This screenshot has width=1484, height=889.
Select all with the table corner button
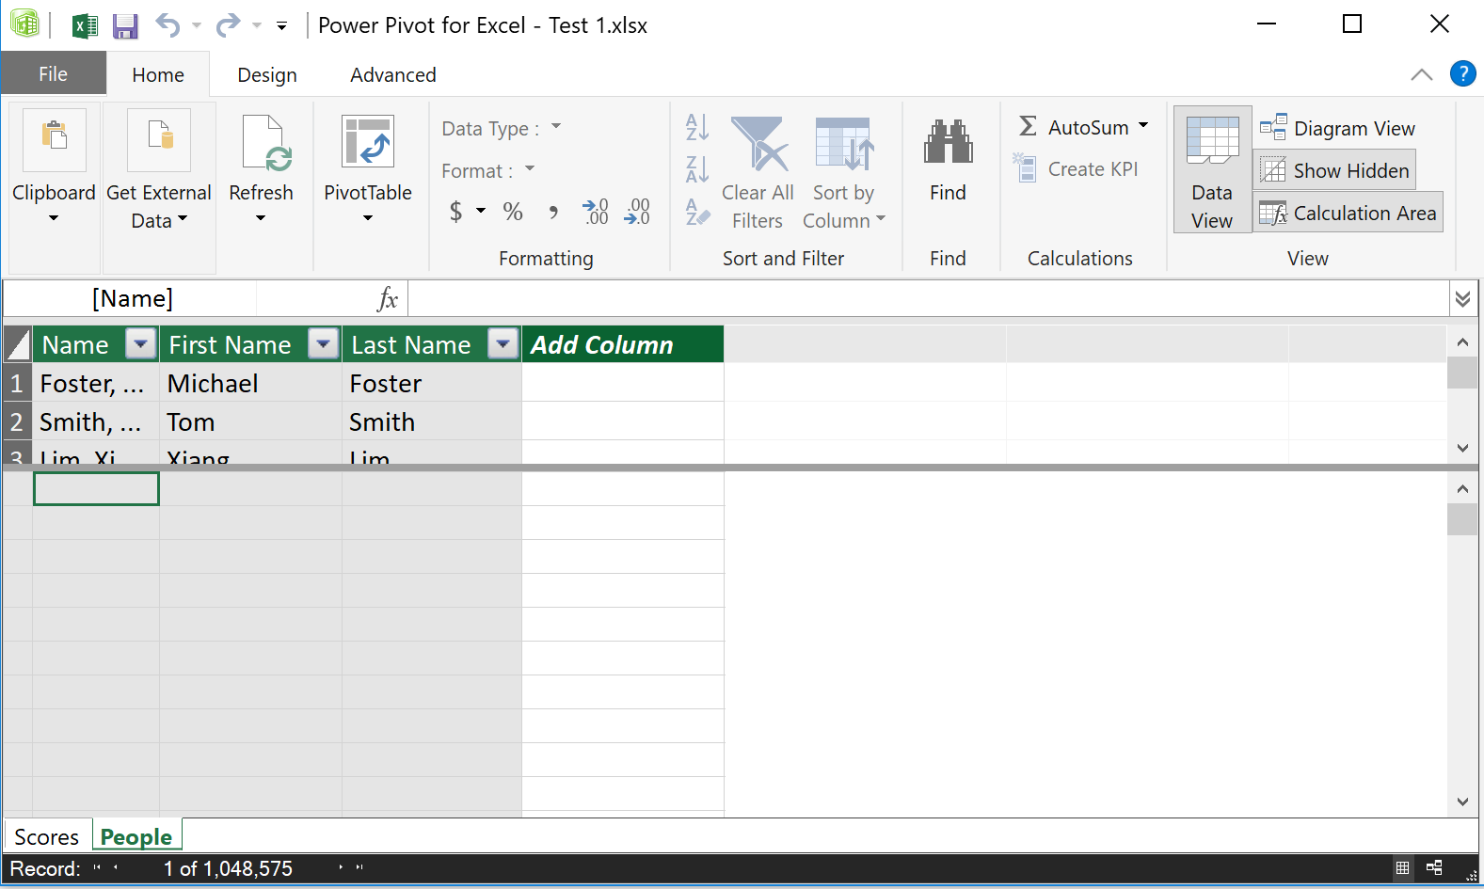tap(18, 344)
